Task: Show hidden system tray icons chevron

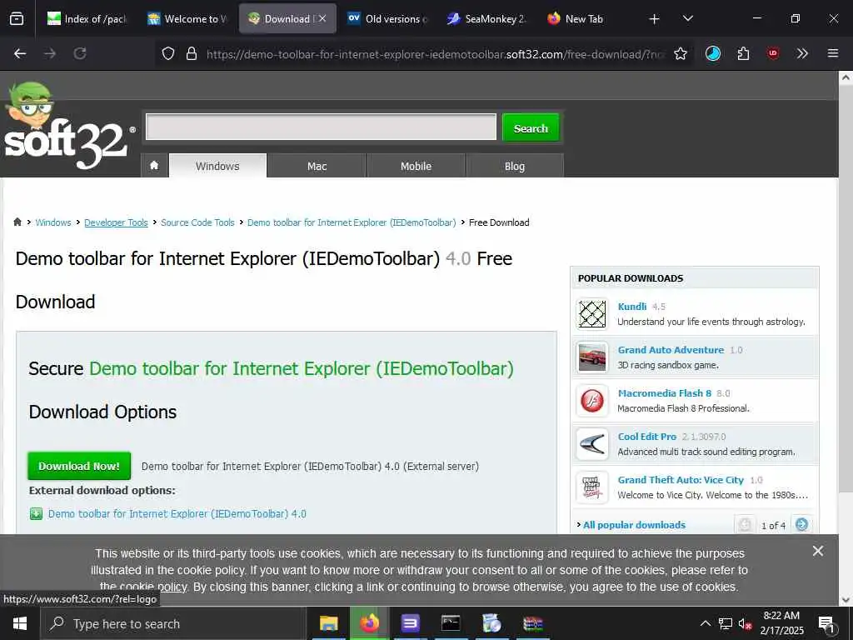Action: (705, 623)
